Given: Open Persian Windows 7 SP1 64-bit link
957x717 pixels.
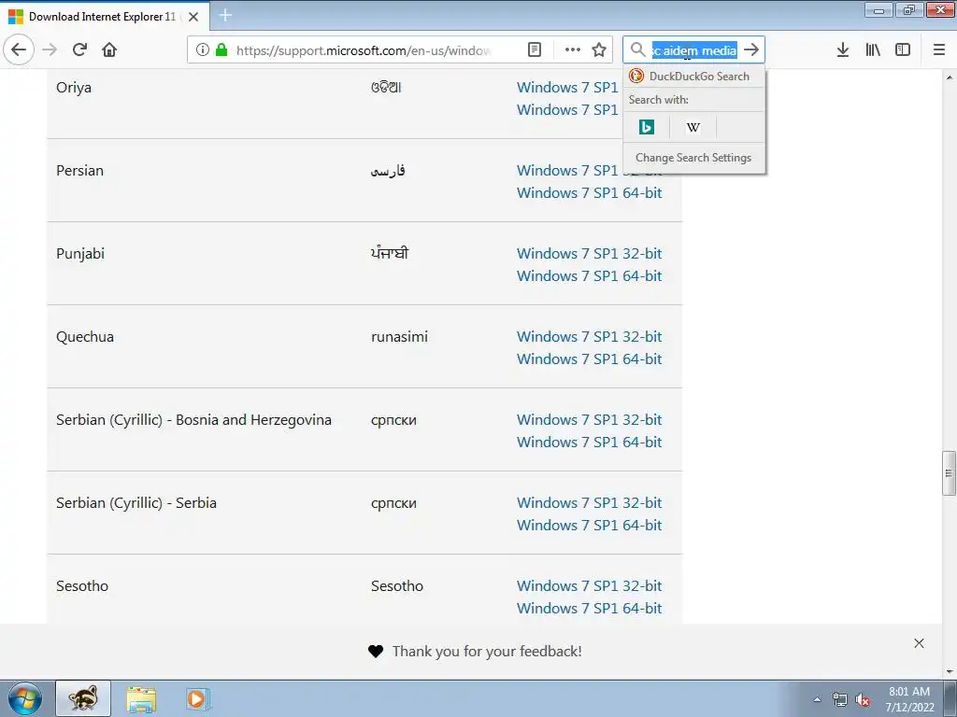Looking at the screenshot, I should click(589, 192).
